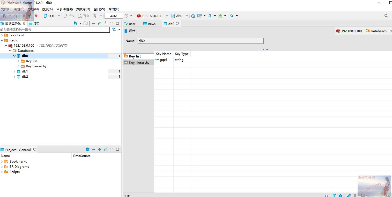Expand the ER Diagrams project node
392x197 pixels.
(2, 167)
